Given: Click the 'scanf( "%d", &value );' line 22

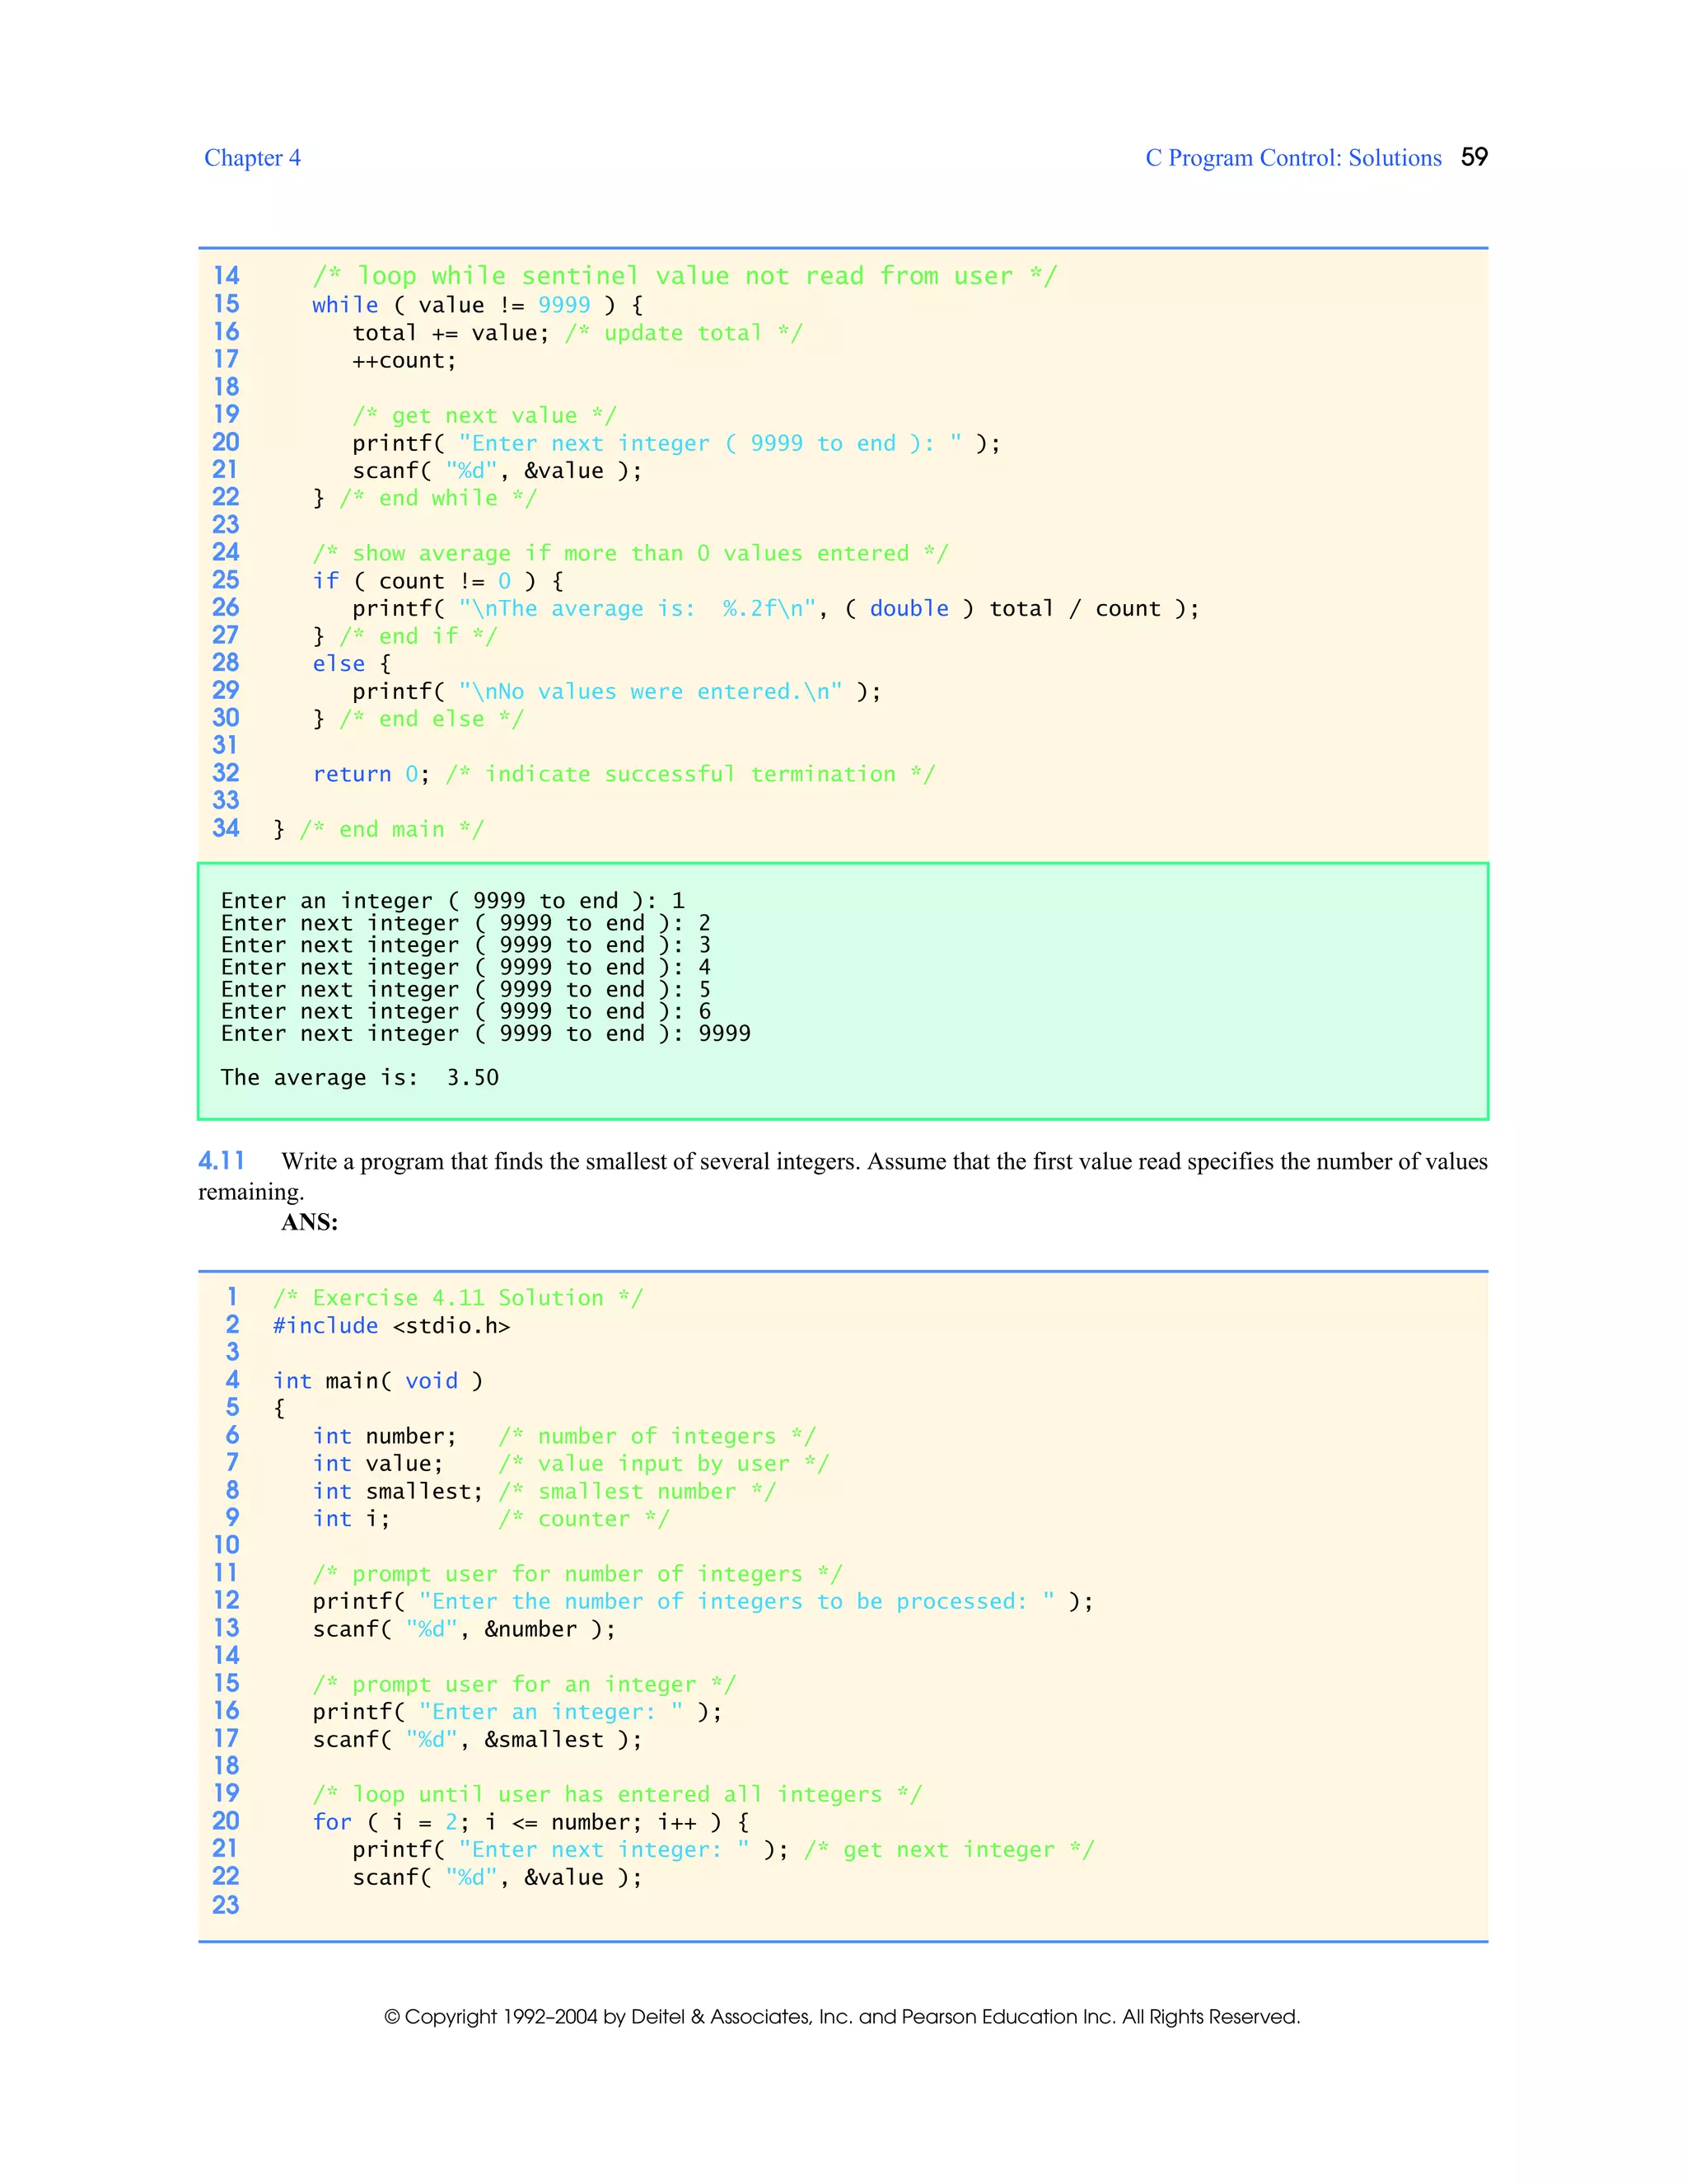Looking at the screenshot, I should click(x=497, y=1878).
